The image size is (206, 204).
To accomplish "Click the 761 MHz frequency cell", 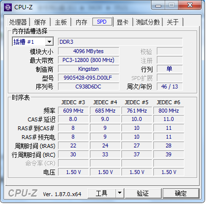I will click(x=137, y=111).
